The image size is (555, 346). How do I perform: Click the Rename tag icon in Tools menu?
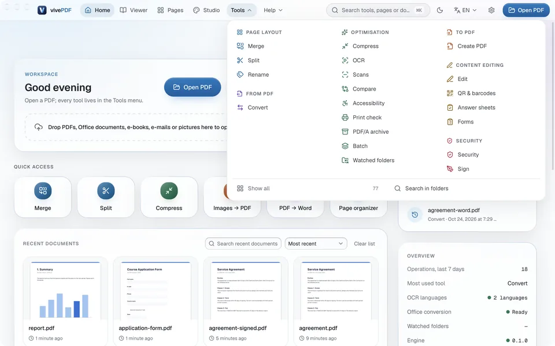click(240, 74)
